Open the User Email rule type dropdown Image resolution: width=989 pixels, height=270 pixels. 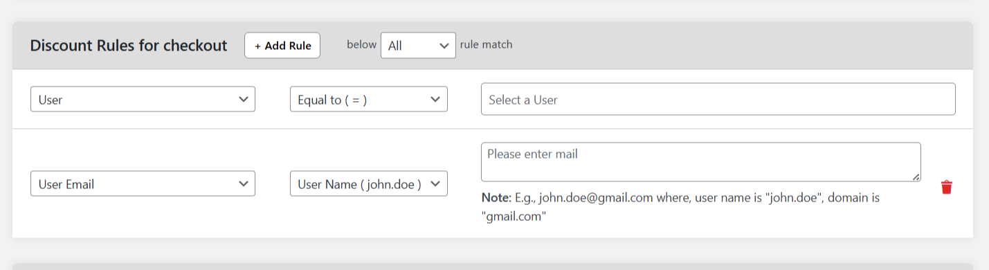(143, 183)
